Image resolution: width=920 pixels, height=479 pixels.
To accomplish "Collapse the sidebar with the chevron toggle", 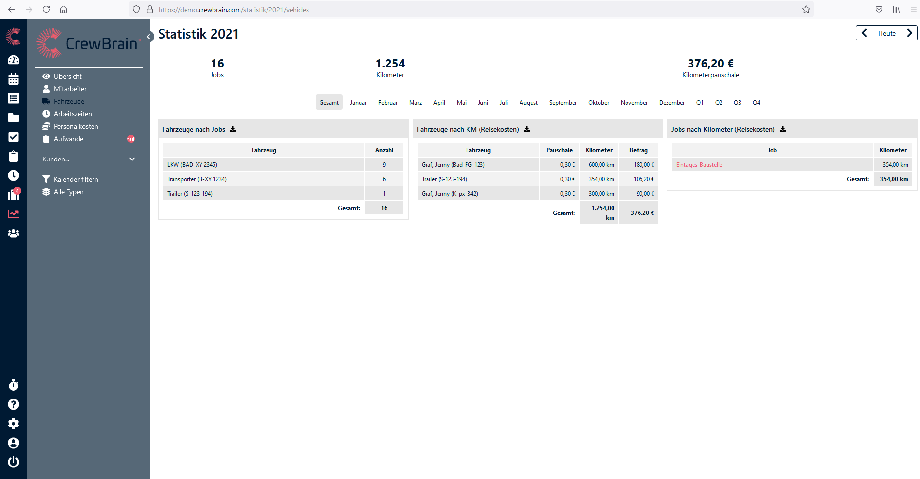I will tap(149, 37).
